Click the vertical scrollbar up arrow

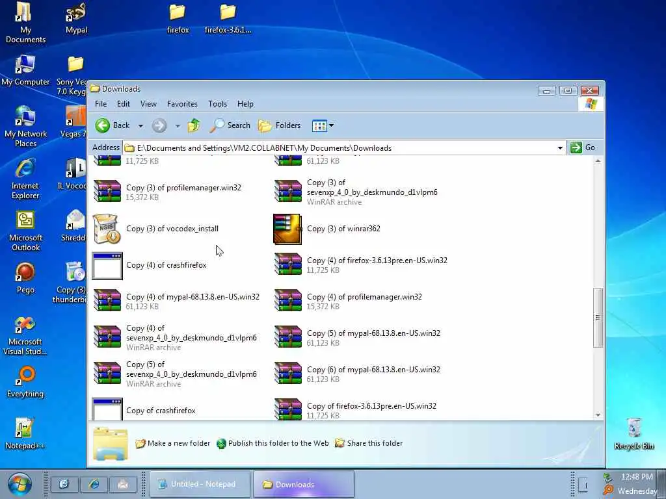pos(598,161)
